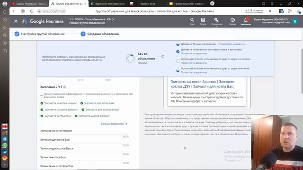Open the account avatar with letter B
The height and width of the screenshot is (170, 303).
pos(295,21)
